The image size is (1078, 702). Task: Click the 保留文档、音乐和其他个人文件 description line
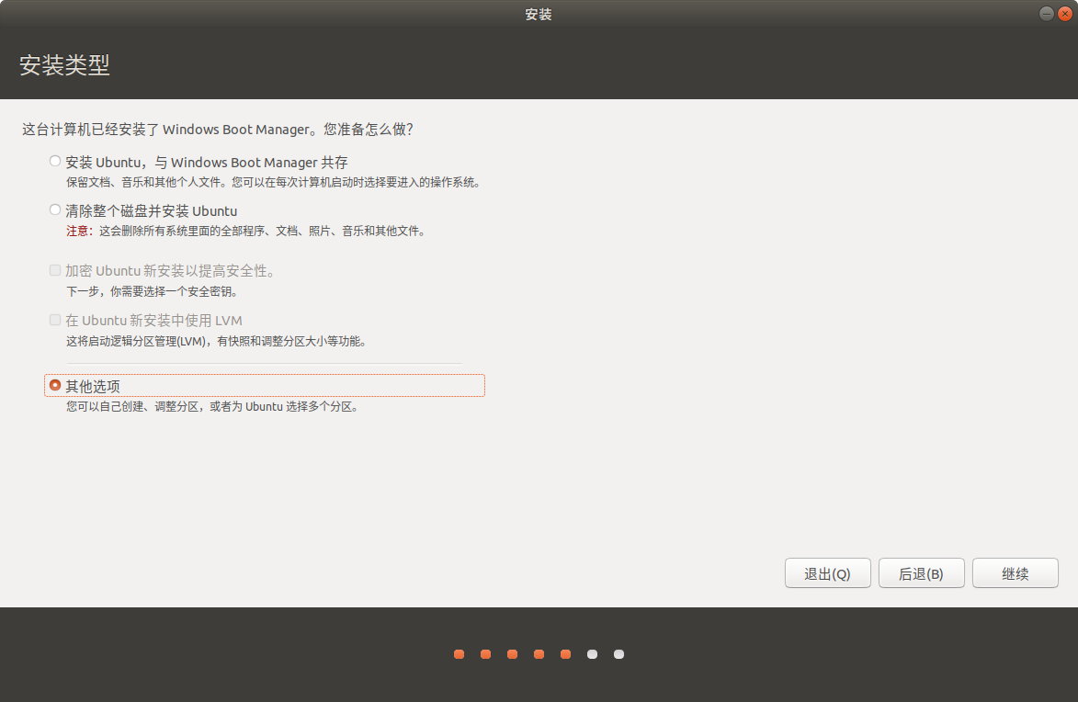pyautogui.click(x=274, y=182)
